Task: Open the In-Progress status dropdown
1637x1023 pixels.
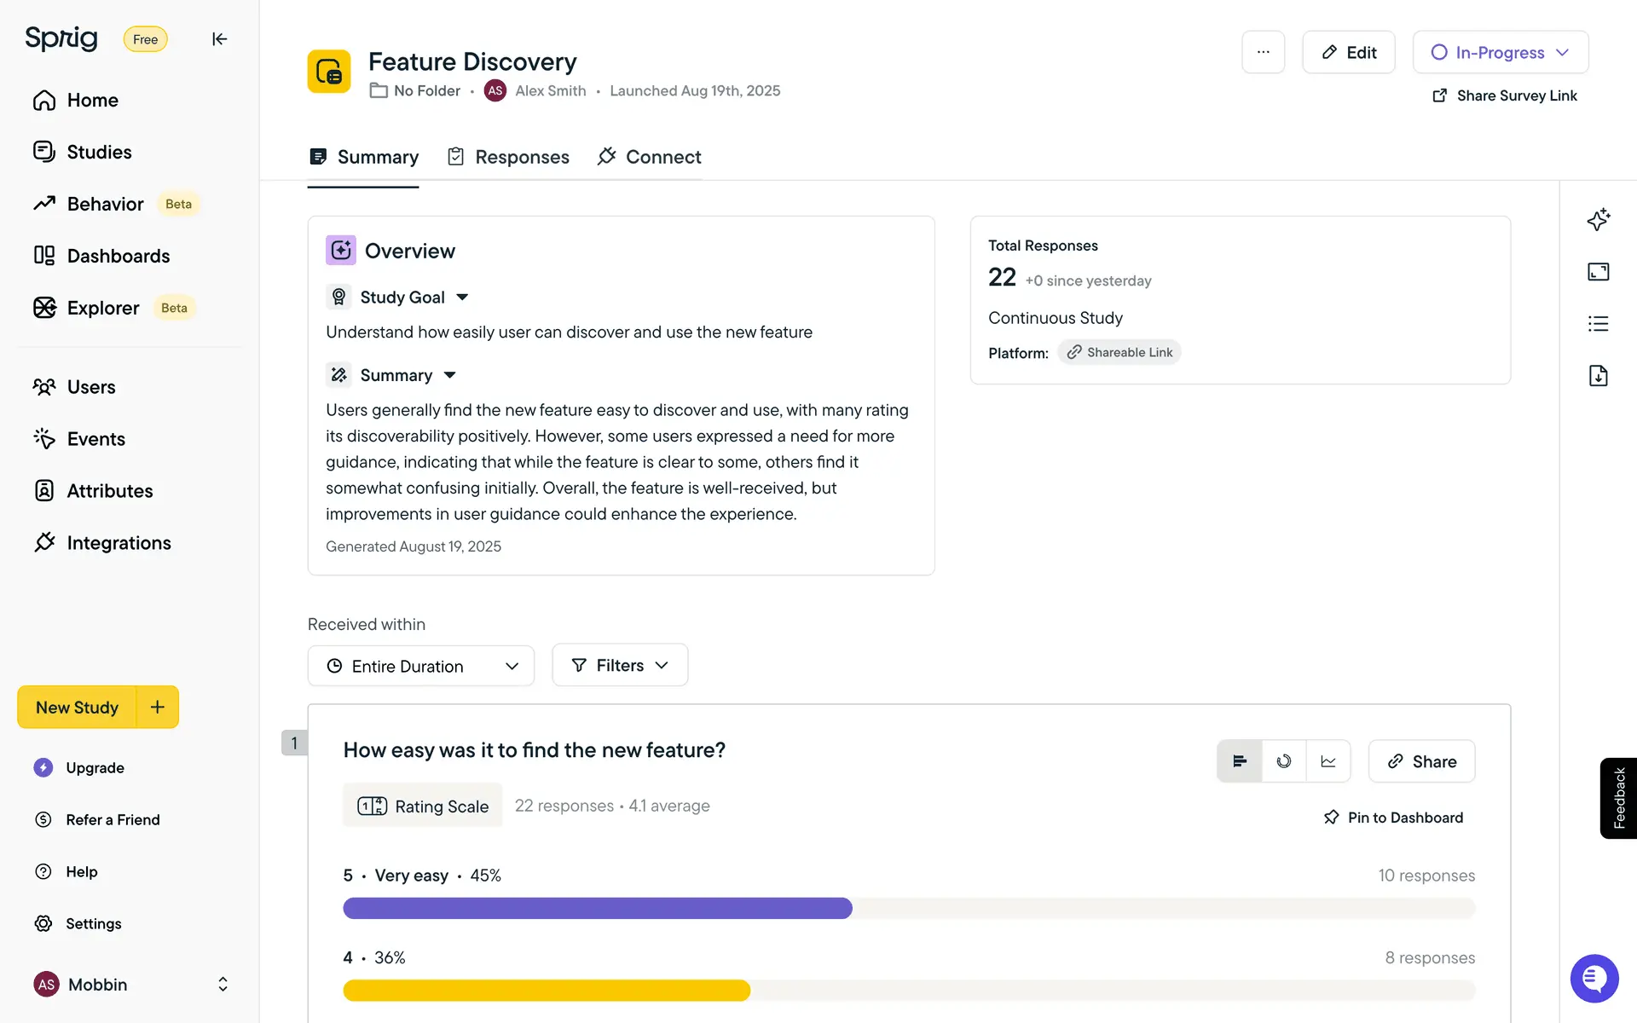Action: pos(1500,52)
